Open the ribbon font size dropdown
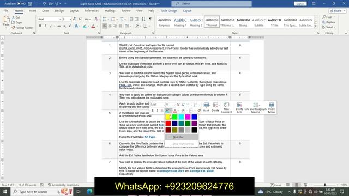Screen dimensions: 349x196 point(70,19)
